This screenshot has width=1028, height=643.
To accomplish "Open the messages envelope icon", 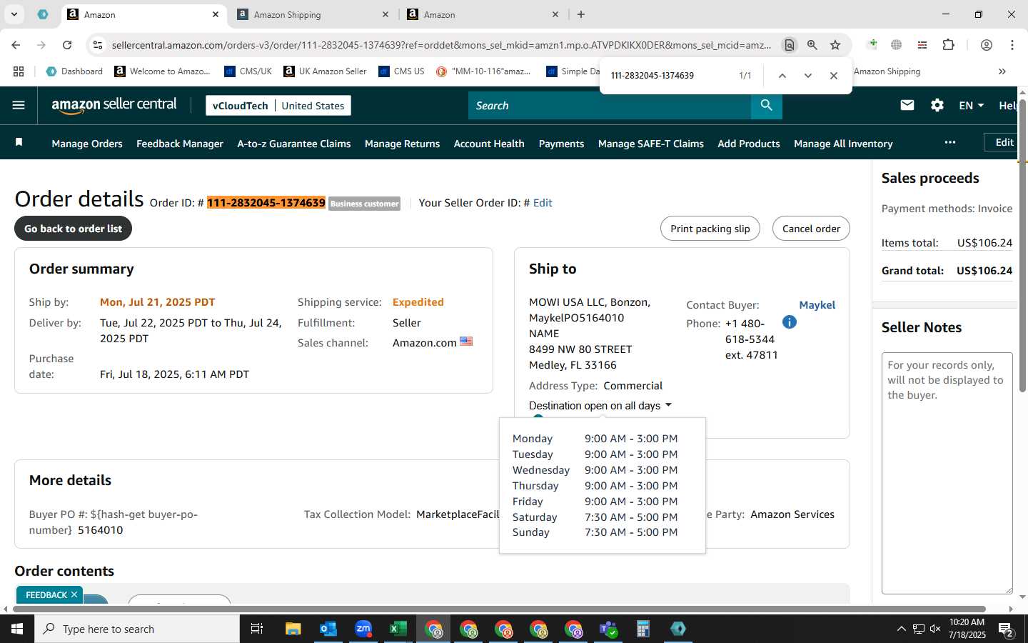I will click(x=907, y=105).
